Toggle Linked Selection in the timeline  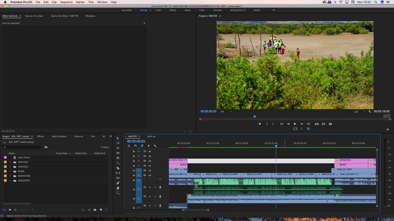[142, 146]
